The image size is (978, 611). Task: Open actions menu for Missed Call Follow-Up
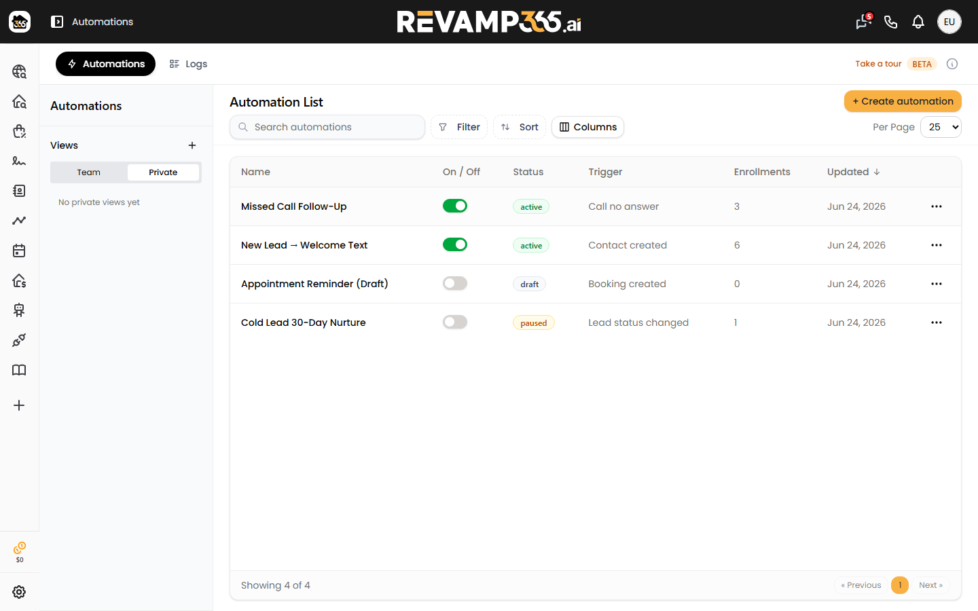pos(937,206)
